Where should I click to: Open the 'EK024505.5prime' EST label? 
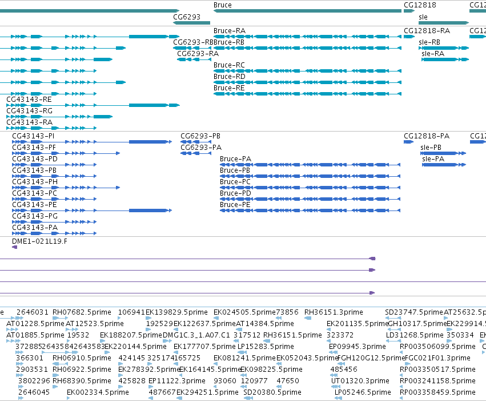[x=244, y=312]
